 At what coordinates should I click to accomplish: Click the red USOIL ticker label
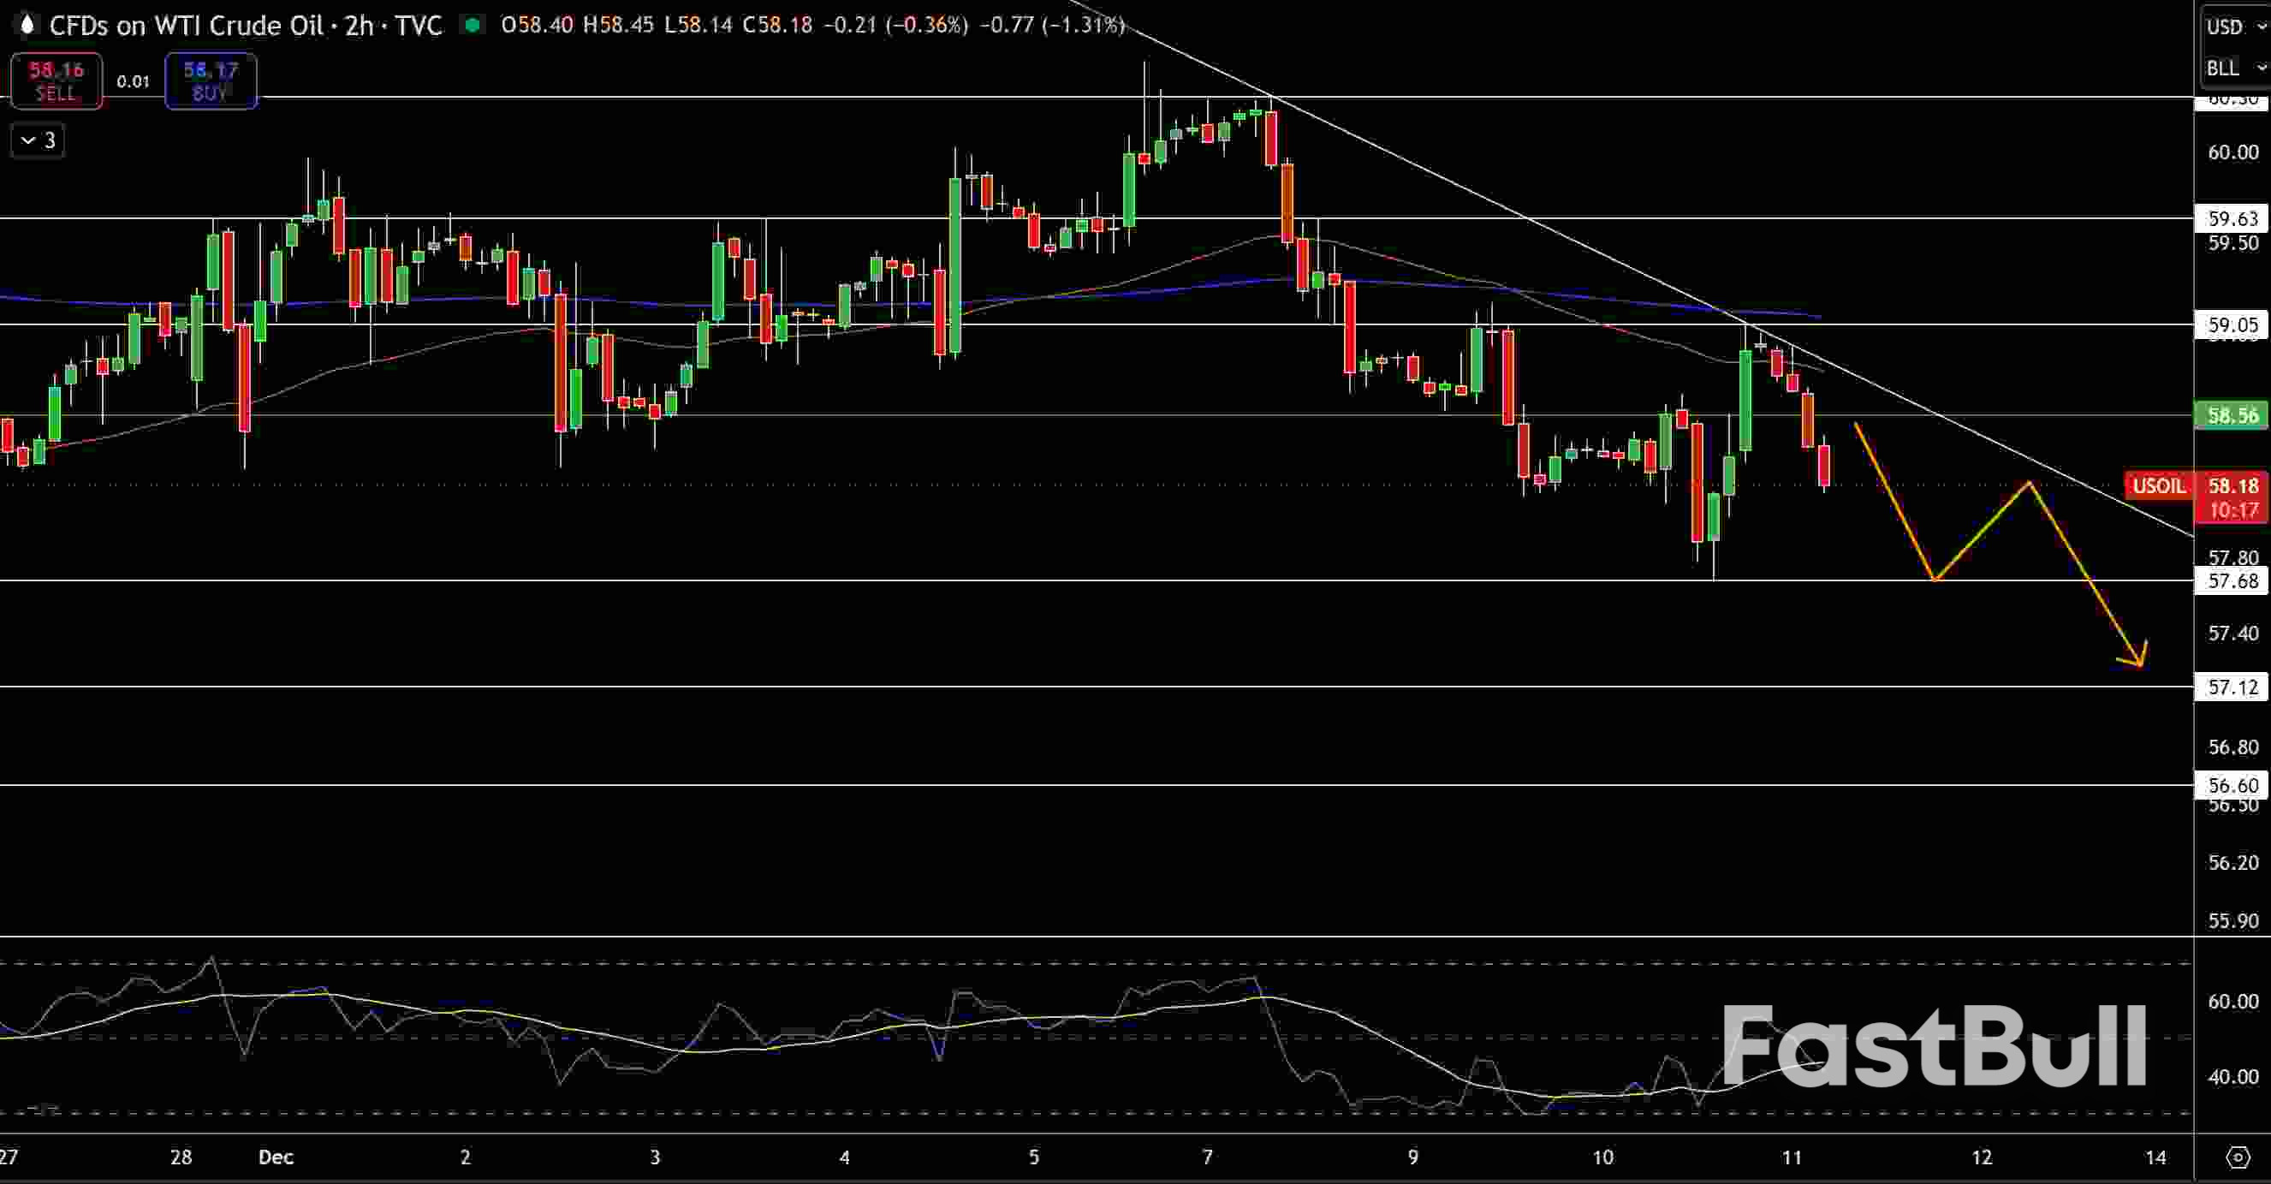[x=2160, y=485]
